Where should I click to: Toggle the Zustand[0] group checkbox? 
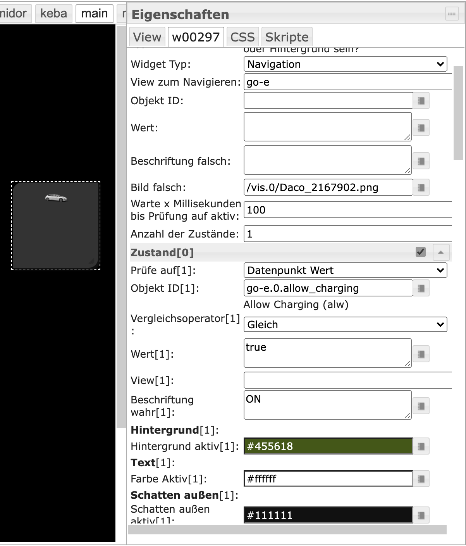click(421, 252)
